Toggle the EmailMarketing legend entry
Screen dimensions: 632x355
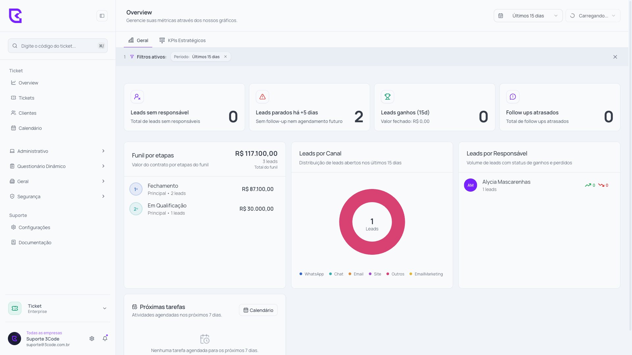pyautogui.click(x=426, y=274)
